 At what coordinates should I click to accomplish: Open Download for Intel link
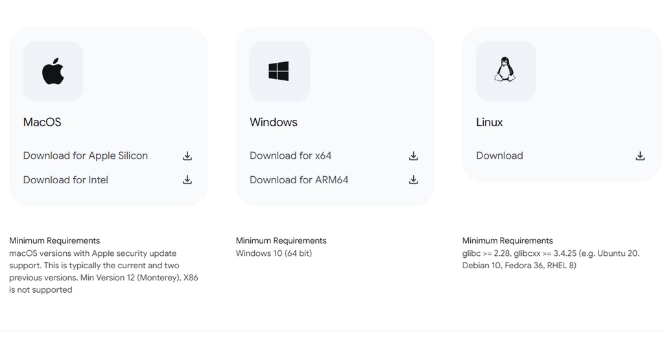[x=65, y=180]
